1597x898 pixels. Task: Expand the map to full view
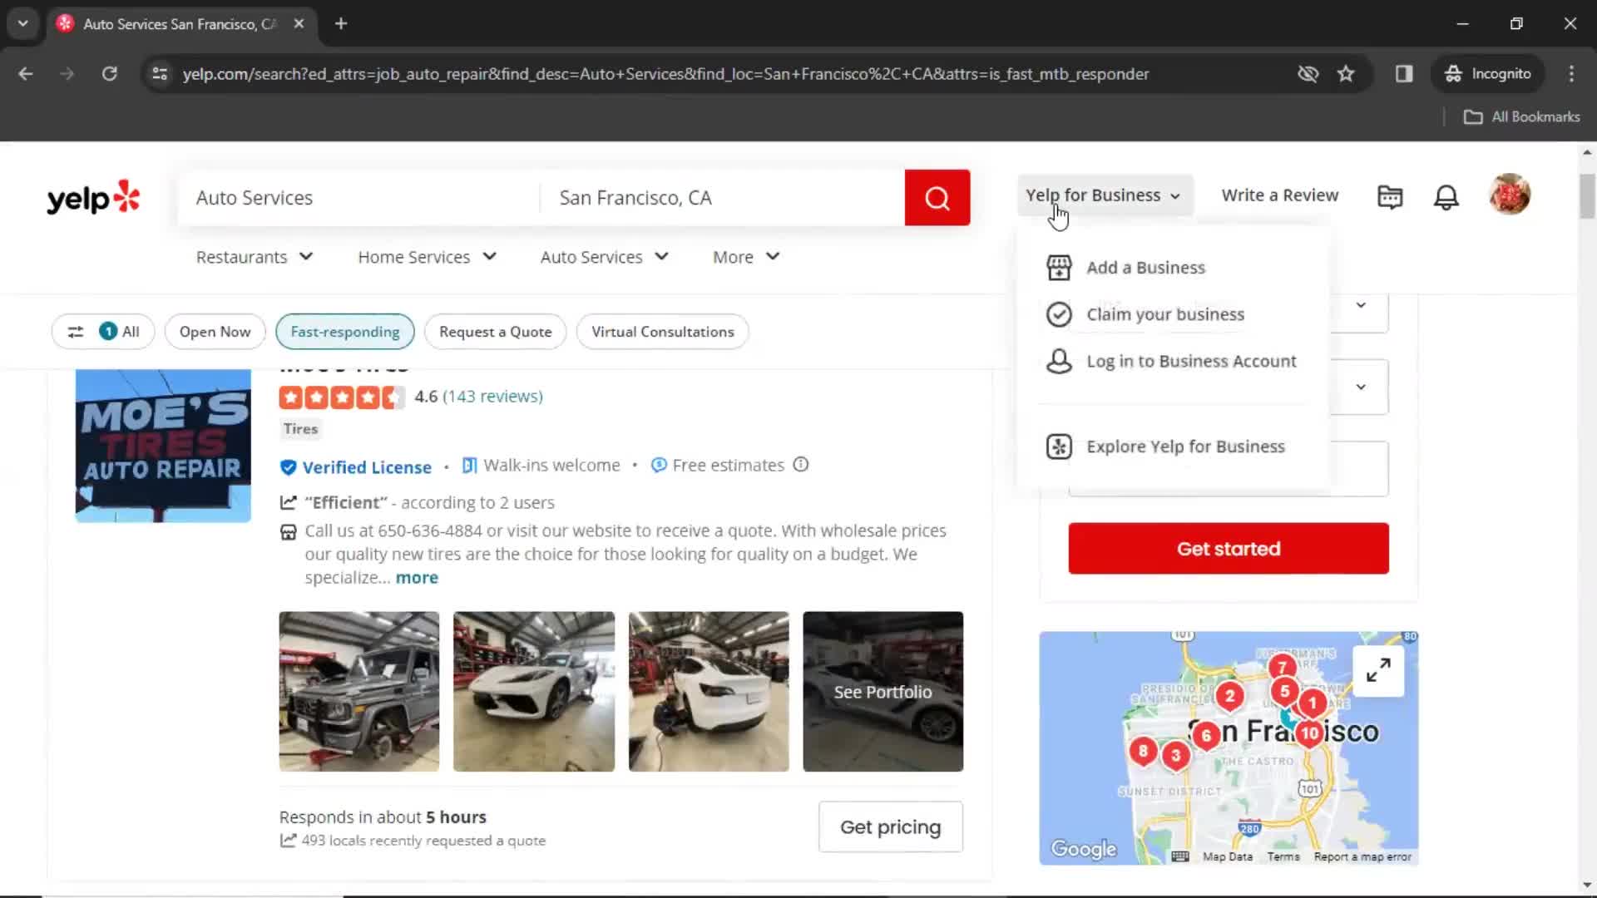1378,670
